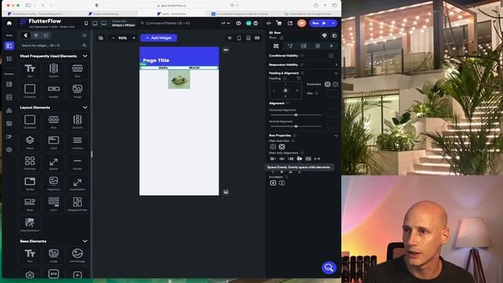Image resolution: width=503 pixels, height=283 pixels.
Task: Open the user profile avatar
Action: [302, 23]
